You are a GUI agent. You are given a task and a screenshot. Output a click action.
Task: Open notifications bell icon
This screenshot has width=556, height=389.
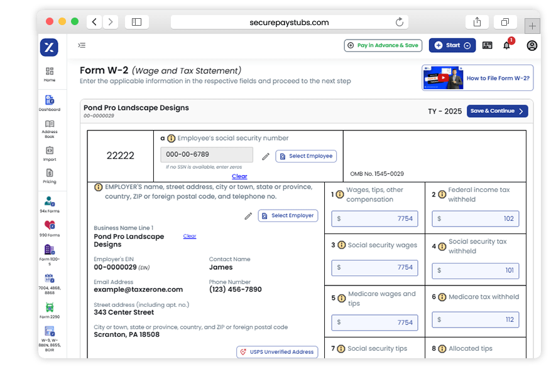[507, 45]
